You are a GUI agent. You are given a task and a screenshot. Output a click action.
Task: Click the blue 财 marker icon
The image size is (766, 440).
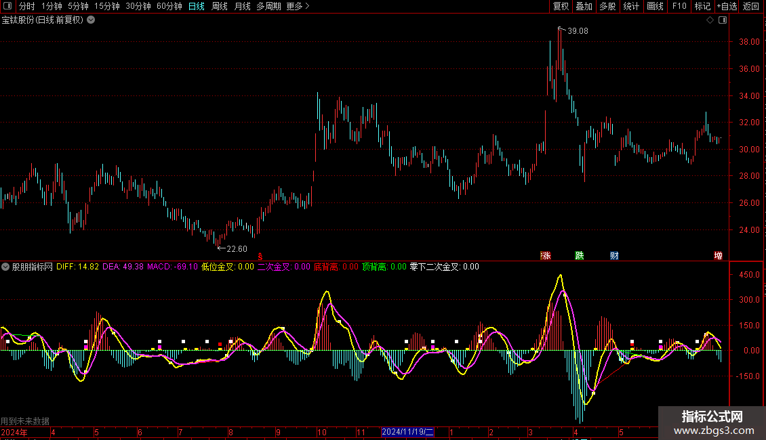coord(615,256)
